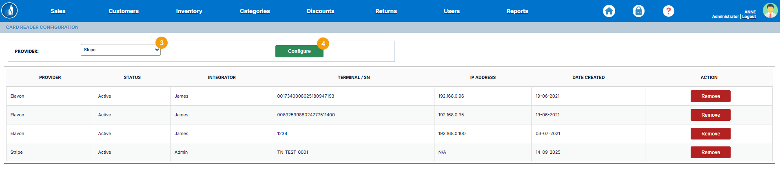Click the app logo in top-left corner
780x170 pixels.
pos(9,11)
